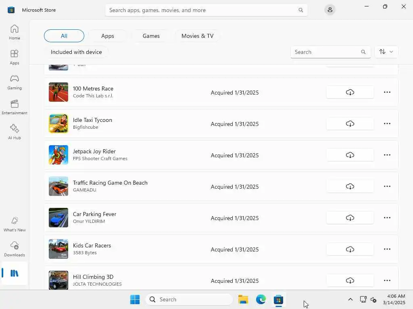Open the Downloads page in sidebar
This screenshot has height=309, width=413.
tap(15, 249)
